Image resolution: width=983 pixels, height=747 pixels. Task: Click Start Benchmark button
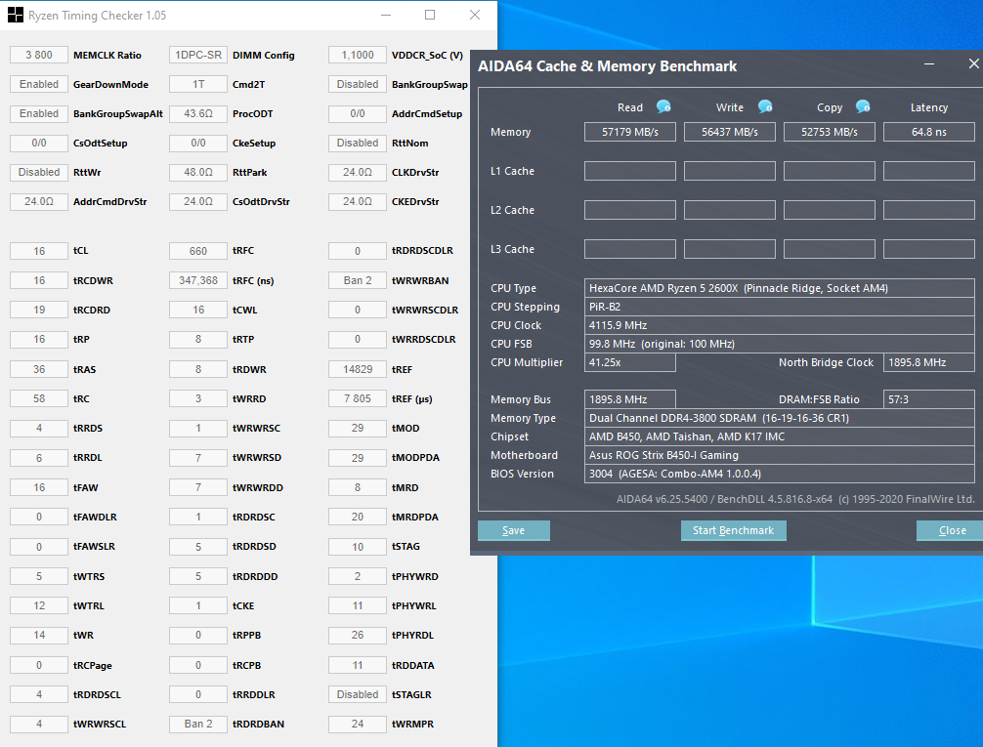click(734, 530)
